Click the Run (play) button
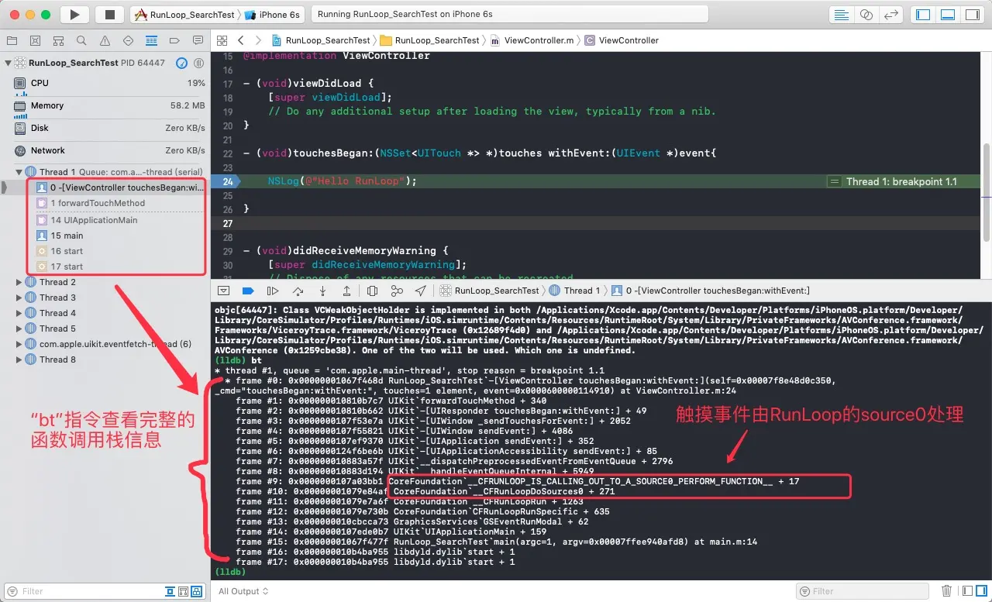The height and width of the screenshot is (602, 992). click(74, 15)
